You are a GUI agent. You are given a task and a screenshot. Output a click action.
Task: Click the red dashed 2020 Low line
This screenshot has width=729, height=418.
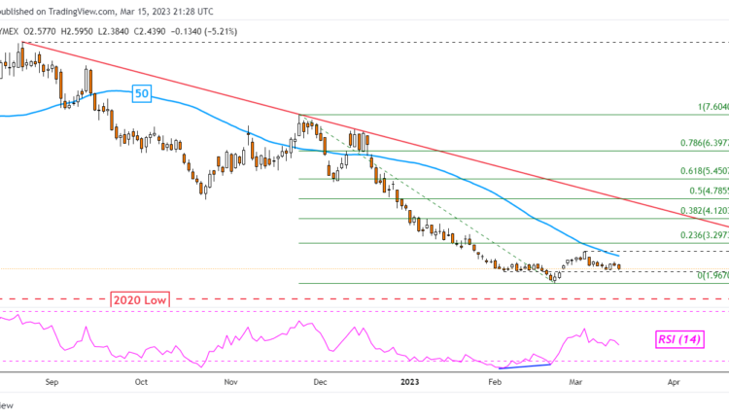tap(389, 299)
